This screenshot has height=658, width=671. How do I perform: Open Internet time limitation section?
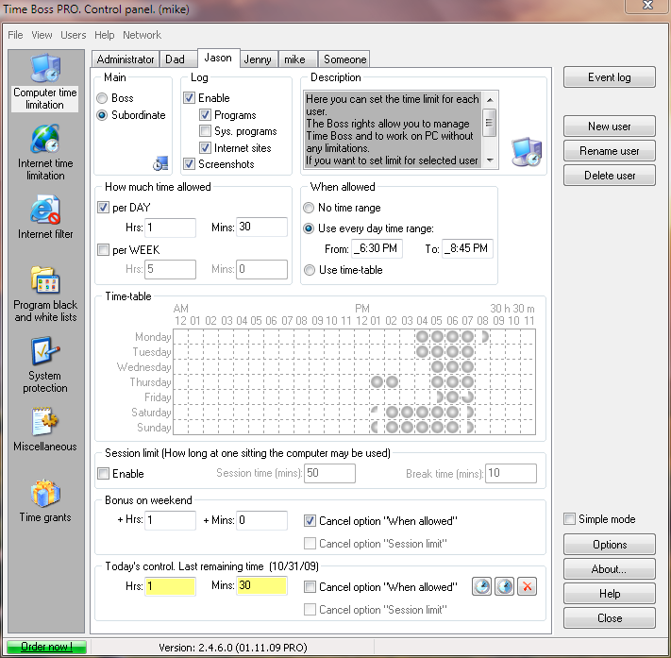click(x=45, y=153)
